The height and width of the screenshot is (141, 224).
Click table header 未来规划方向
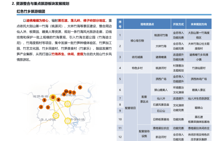(x=199, y=24)
